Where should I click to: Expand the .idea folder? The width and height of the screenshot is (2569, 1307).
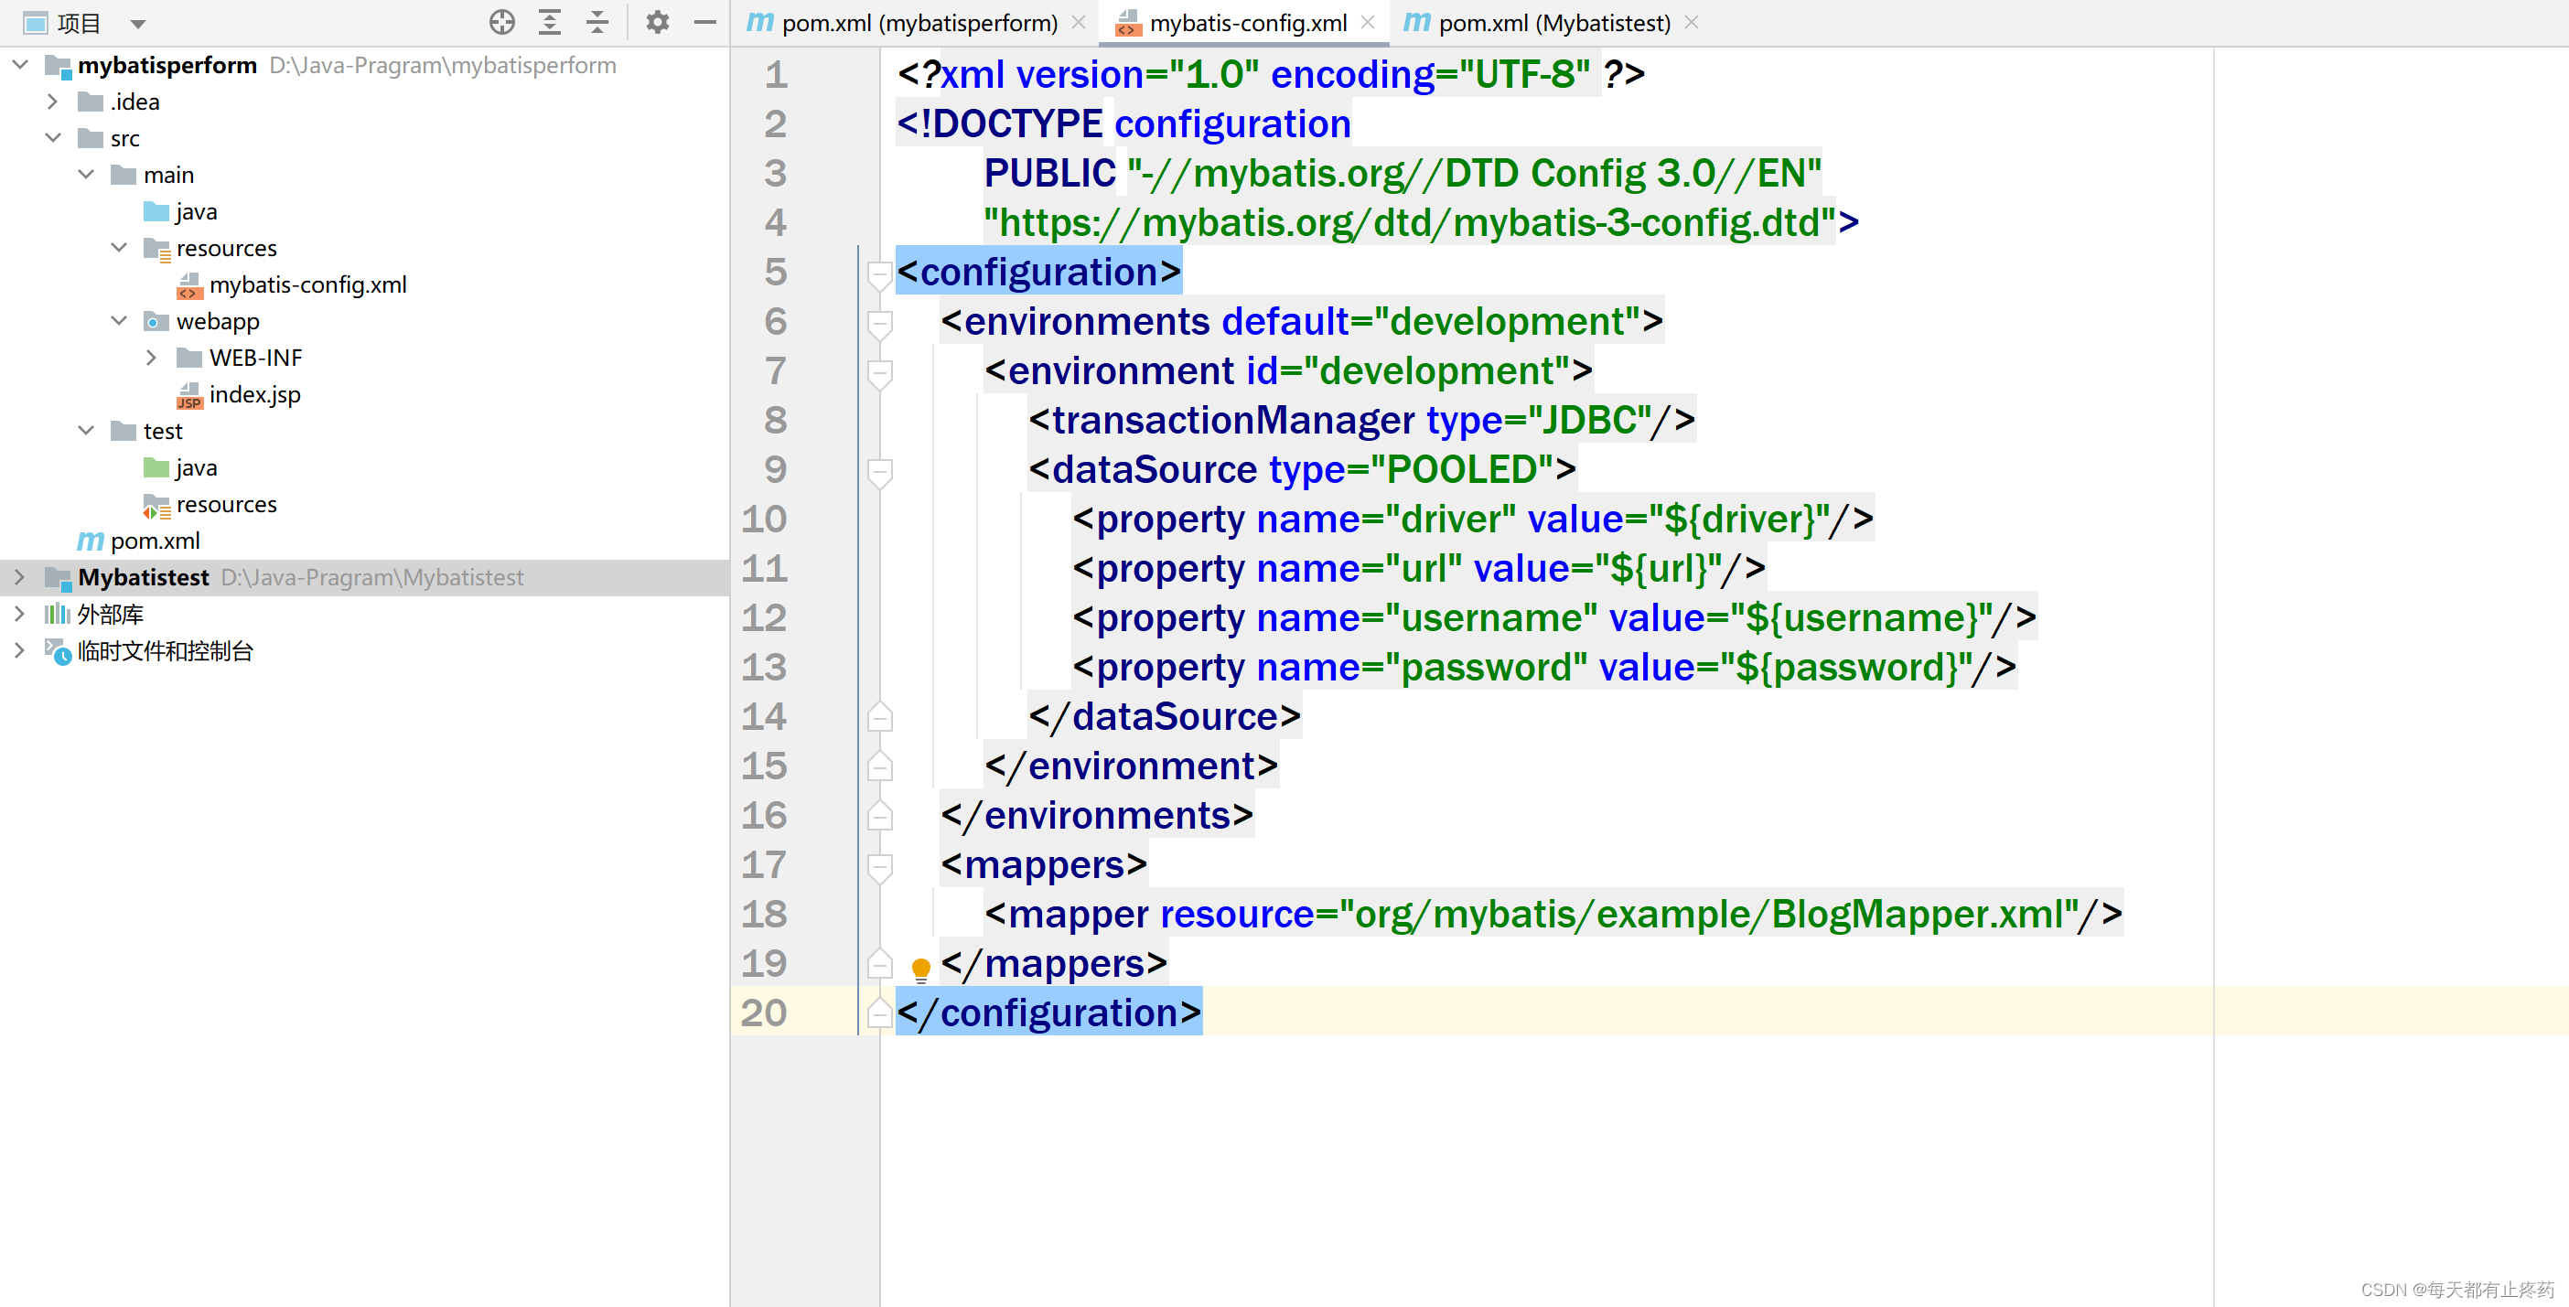coord(53,102)
